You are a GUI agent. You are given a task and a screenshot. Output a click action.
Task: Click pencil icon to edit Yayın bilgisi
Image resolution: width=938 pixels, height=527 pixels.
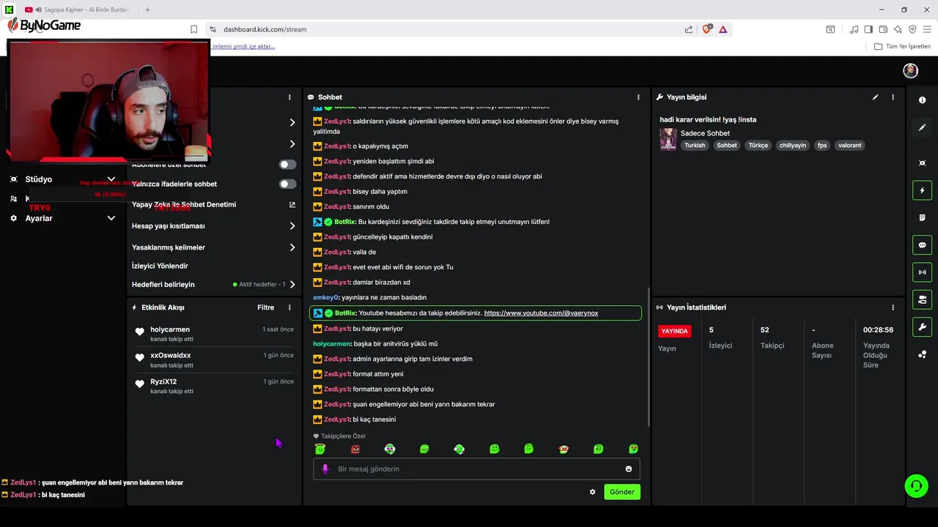875,97
